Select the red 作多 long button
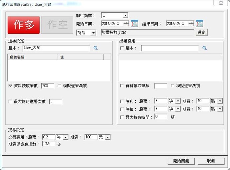 (23, 25)
